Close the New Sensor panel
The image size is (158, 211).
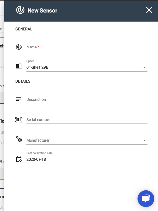click(x=149, y=10)
